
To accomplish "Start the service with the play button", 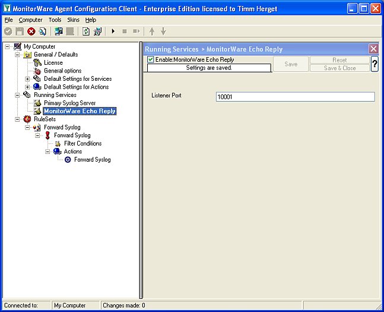I will (113, 31).
